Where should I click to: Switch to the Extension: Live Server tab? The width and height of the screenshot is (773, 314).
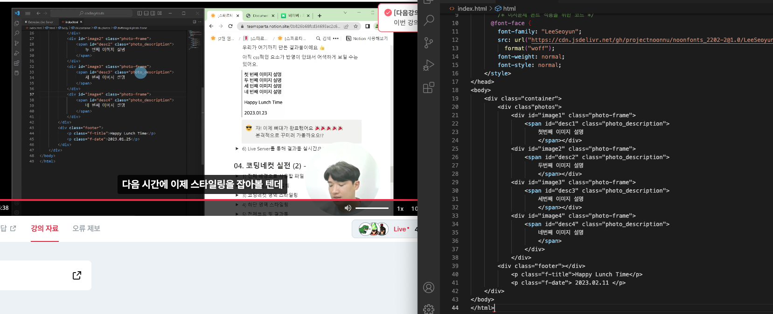coord(40,22)
